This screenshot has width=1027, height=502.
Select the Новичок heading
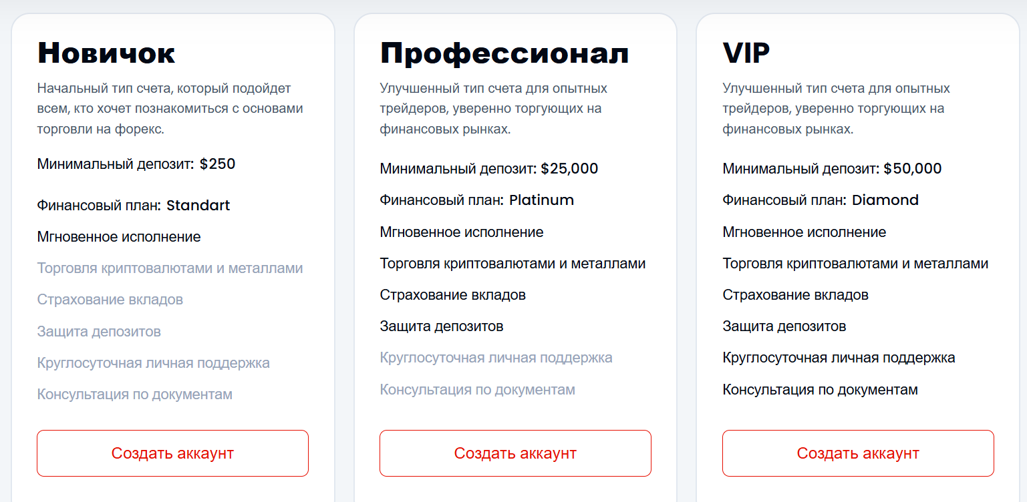click(107, 53)
